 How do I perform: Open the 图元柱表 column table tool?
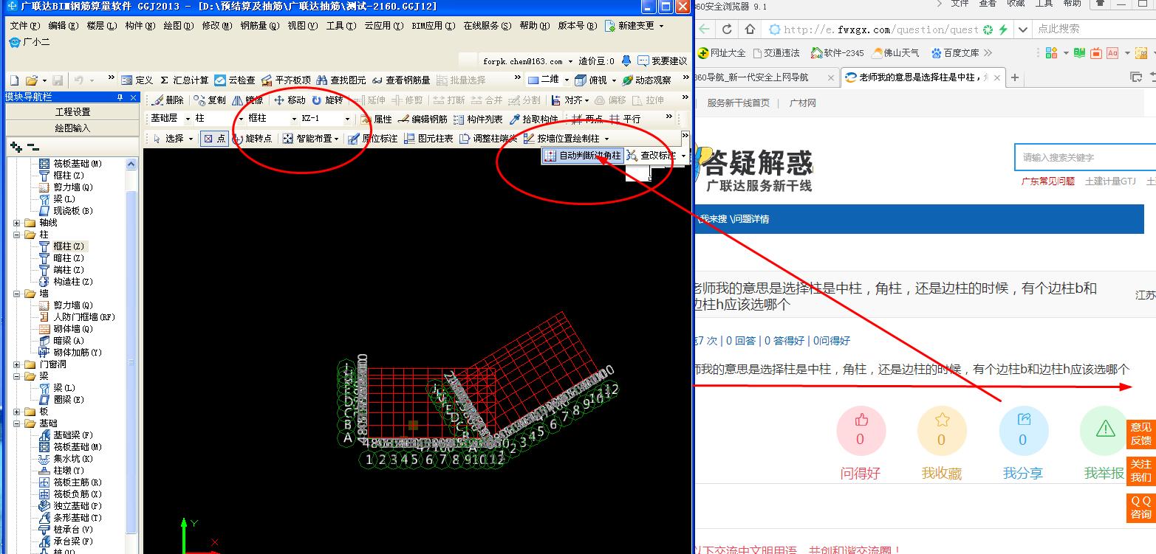[428, 138]
